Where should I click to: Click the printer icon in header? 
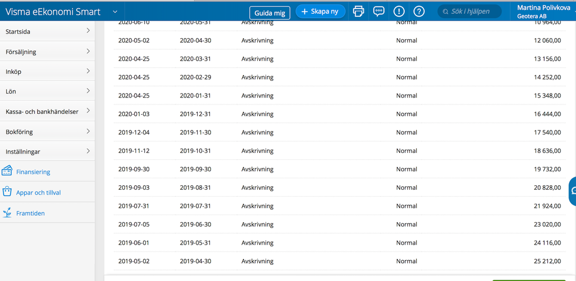[x=359, y=12]
